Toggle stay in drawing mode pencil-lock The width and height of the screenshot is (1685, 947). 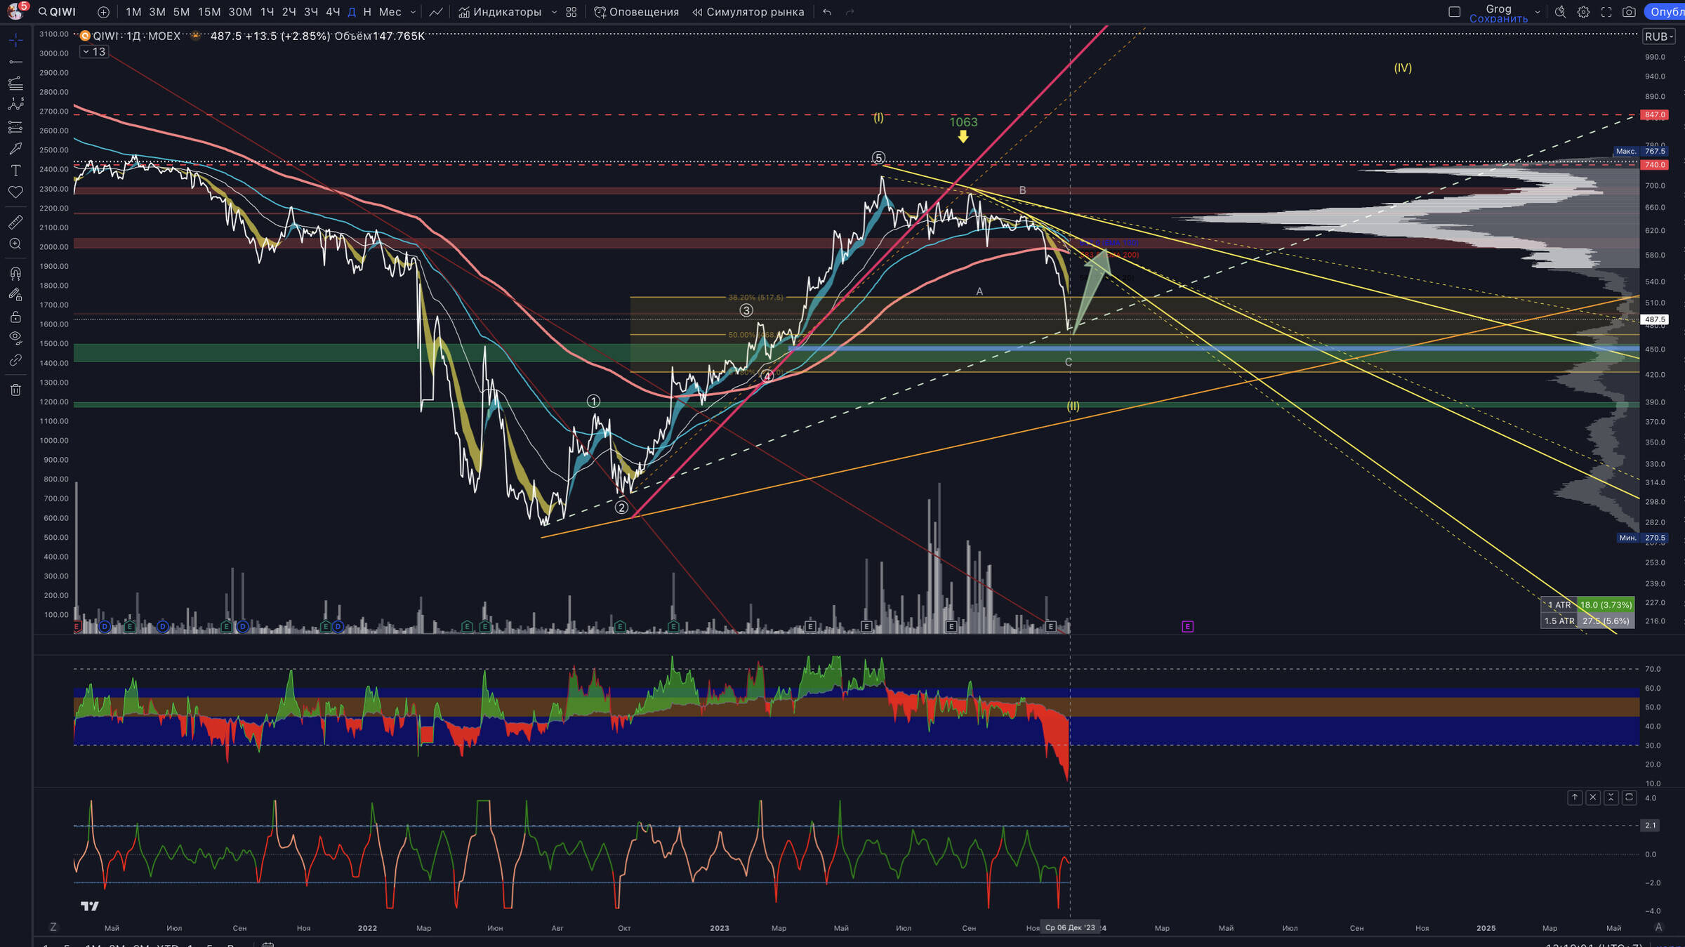point(15,295)
